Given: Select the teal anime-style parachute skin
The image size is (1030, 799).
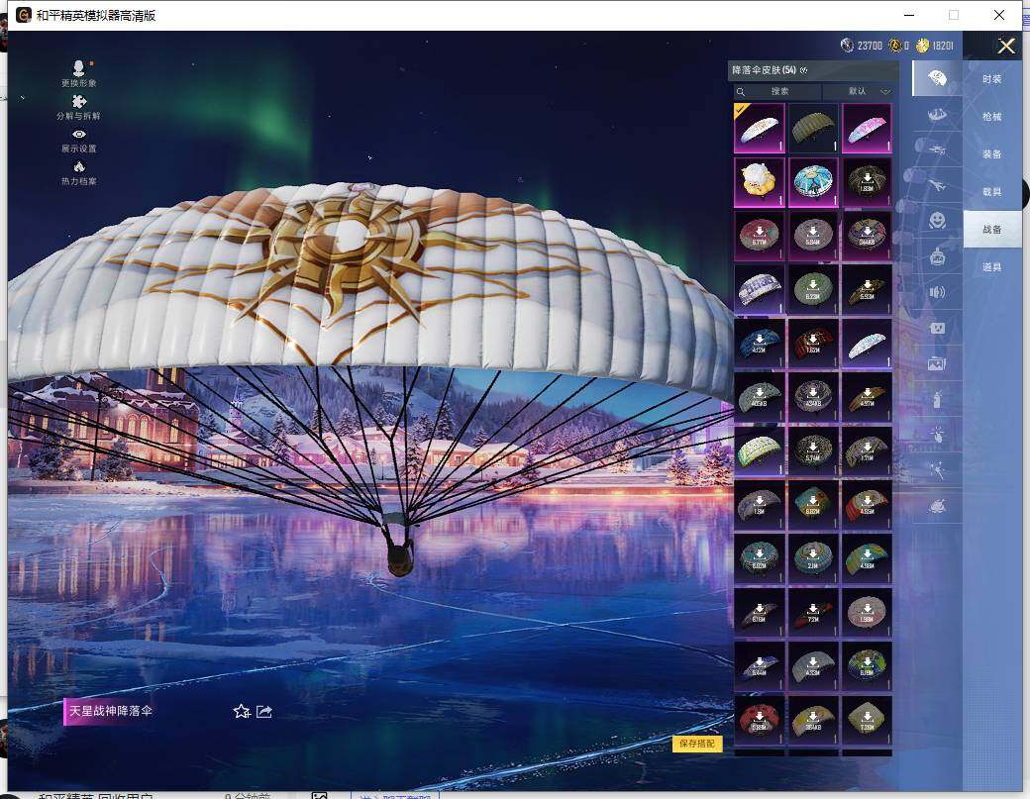Looking at the screenshot, I should (813, 182).
